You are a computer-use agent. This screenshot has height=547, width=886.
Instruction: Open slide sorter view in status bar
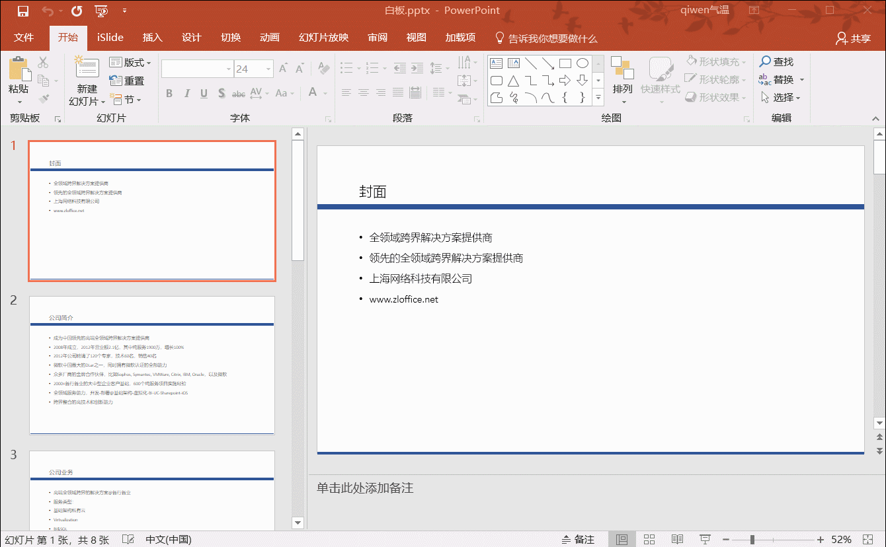[x=649, y=539]
